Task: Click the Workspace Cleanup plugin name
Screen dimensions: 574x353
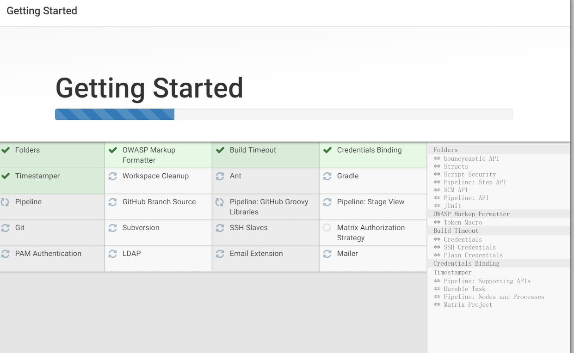Action: [155, 176]
